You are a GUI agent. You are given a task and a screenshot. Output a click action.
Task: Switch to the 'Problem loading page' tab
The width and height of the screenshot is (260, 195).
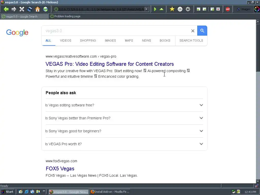pos(65,16)
